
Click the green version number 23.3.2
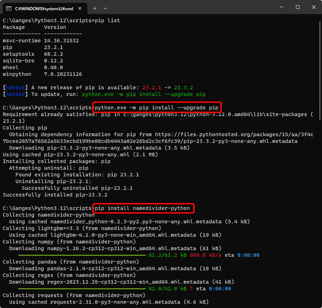(184, 87)
